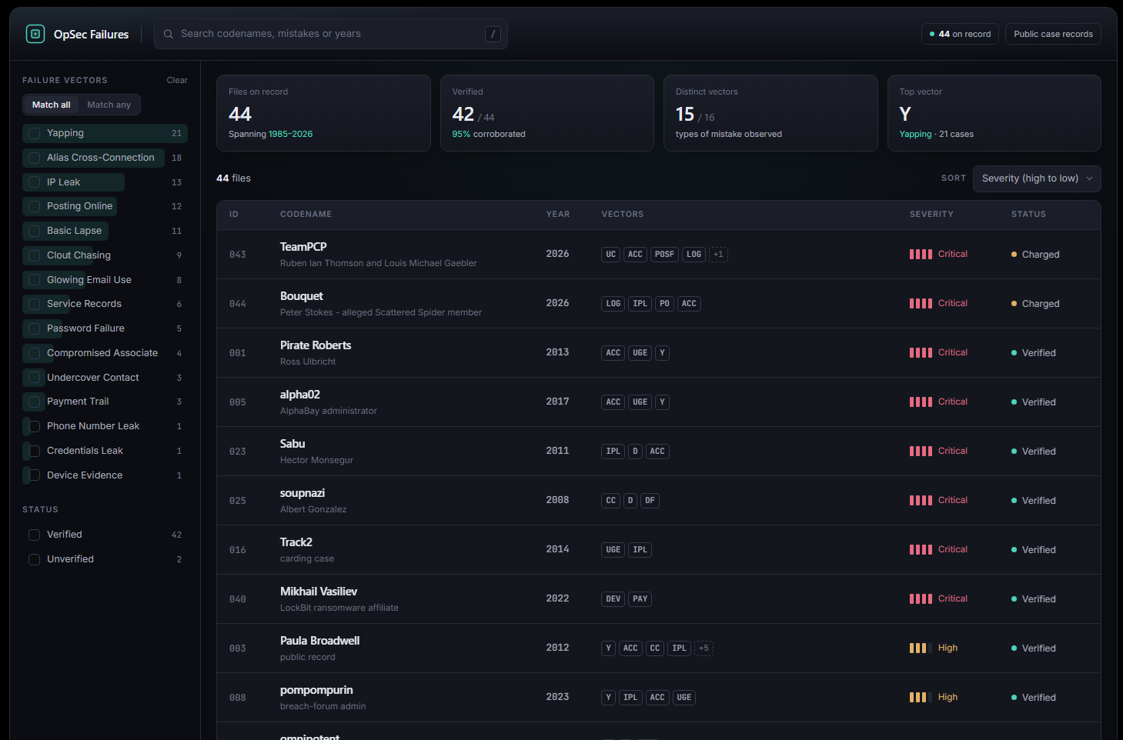Click the search magnifier icon

point(169,34)
